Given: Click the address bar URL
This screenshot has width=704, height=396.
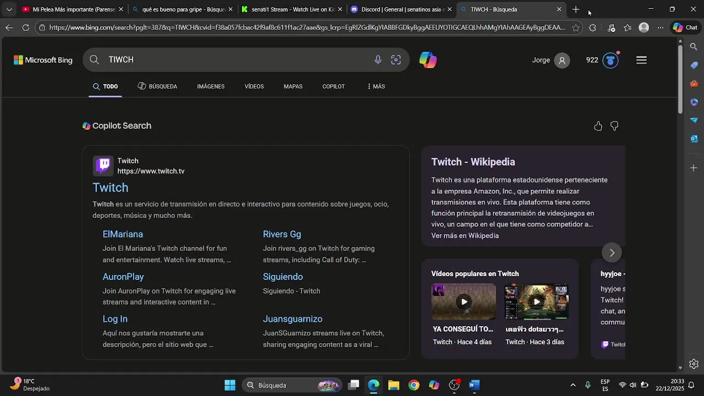Looking at the screenshot, I should [x=307, y=28].
